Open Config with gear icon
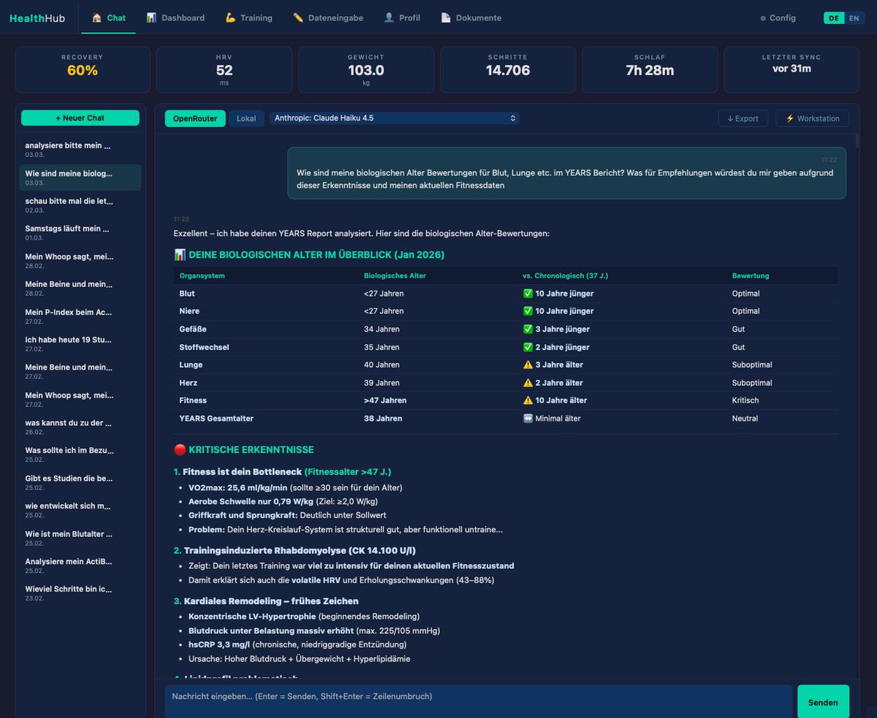 coord(778,18)
